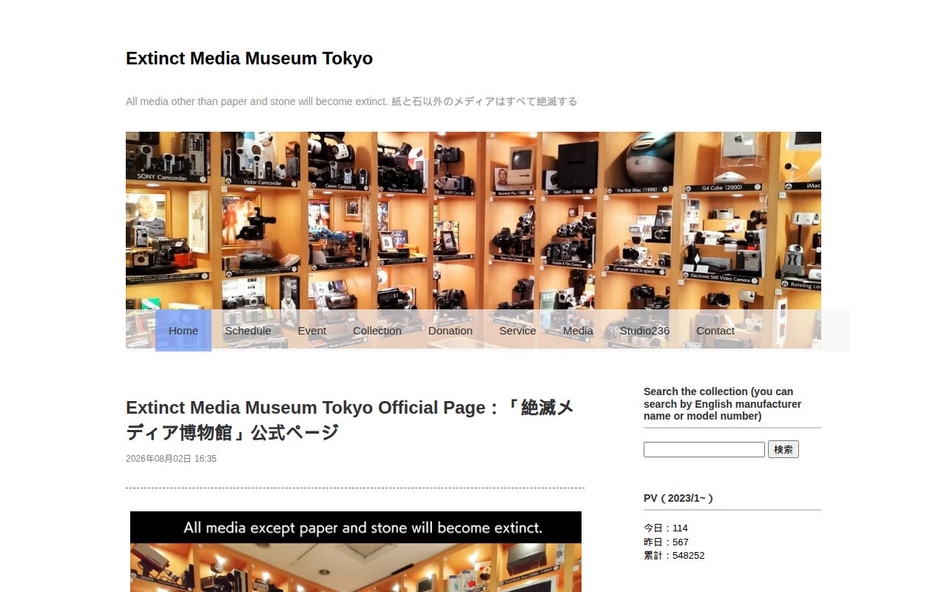947x592 pixels.
Task: Open the Media menu item
Action: tap(578, 331)
